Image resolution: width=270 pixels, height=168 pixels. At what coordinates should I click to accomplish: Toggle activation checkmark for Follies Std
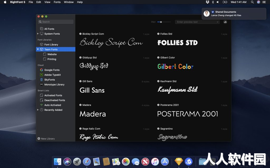[158, 34]
